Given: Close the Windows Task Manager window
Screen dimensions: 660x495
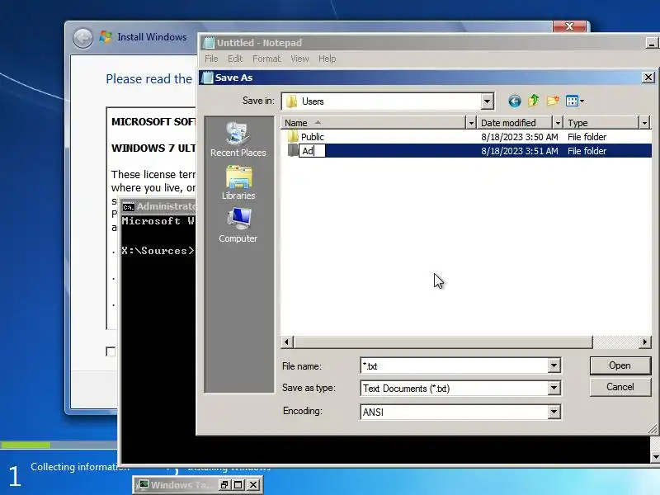Looking at the screenshot, I should pos(253,485).
